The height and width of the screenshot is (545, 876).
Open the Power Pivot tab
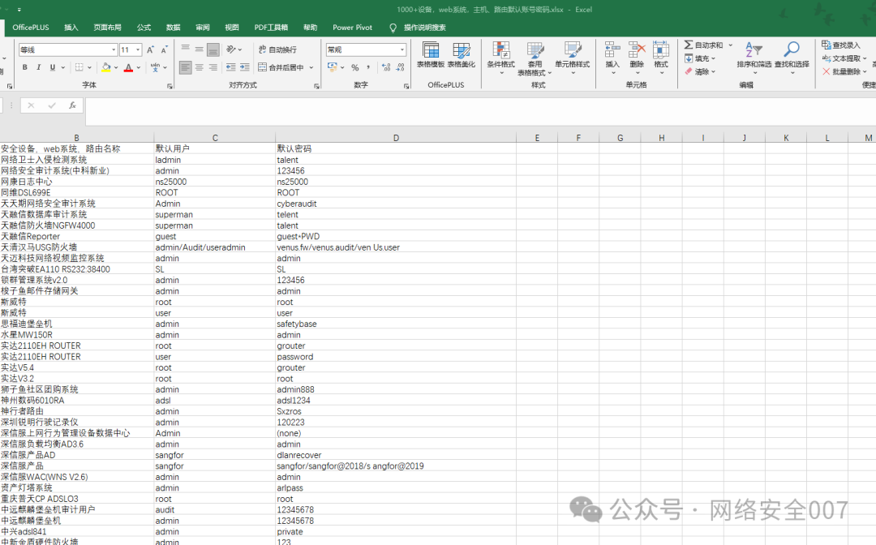(x=352, y=28)
